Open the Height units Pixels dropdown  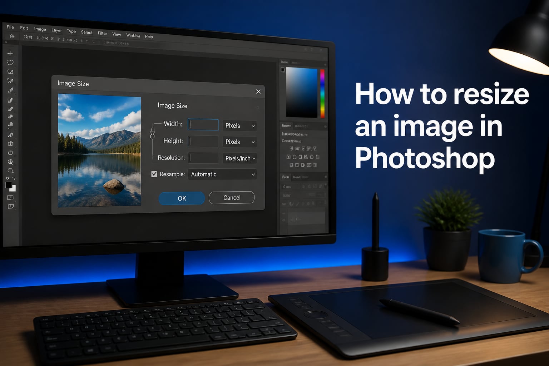[x=240, y=142]
